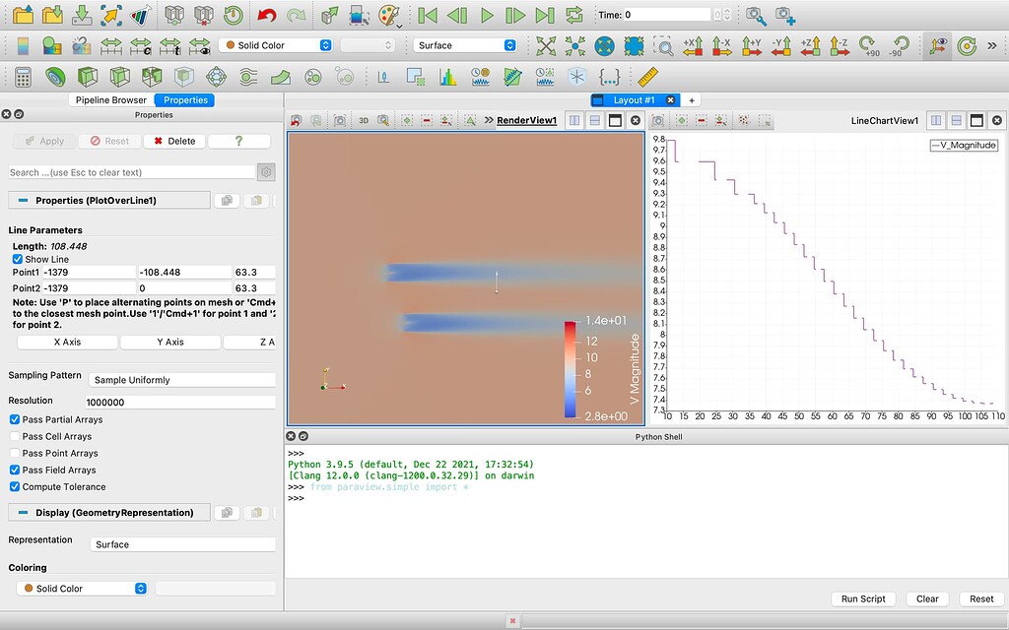
Task: Toggle the color legend visibility icon
Action: [23, 45]
